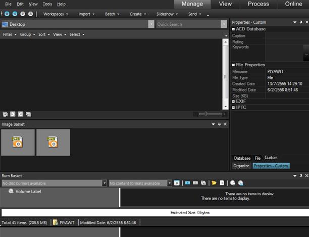Toggle pin on Properties - Custom panel
Viewport: 309px width, 237px height.
(x=301, y=22)
